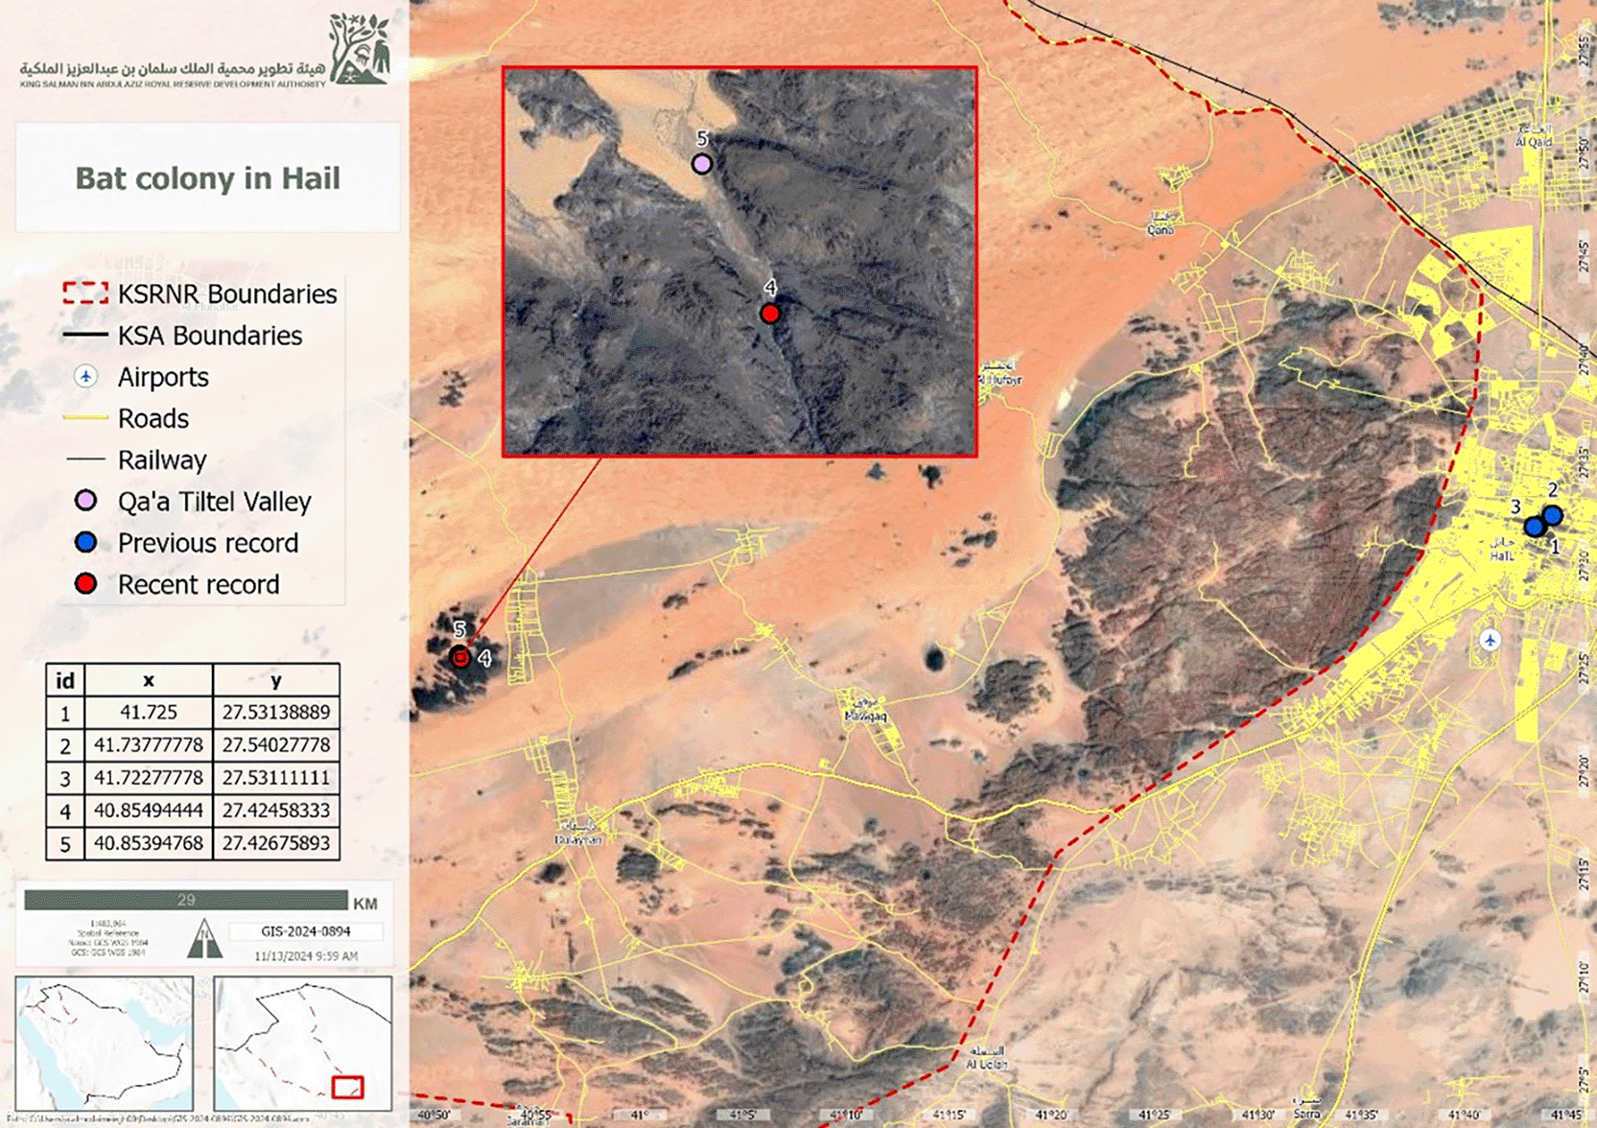Click blue marker labeled 2 near Hail
1597x1128 pixels.
point(1552,515)
